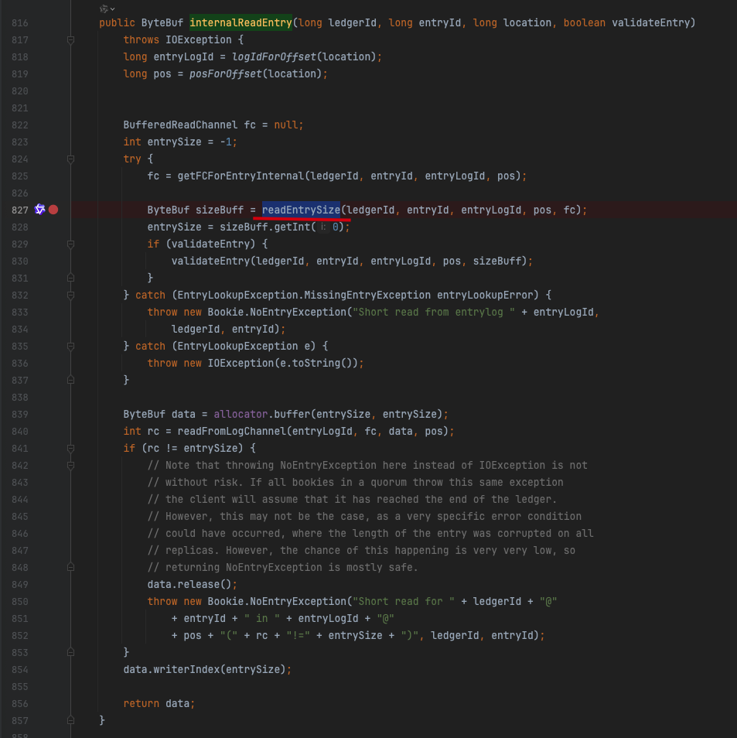Click the selected readEntrySize call on line 827
Viewport: 737px width, 738px height.
click(301, 210)
